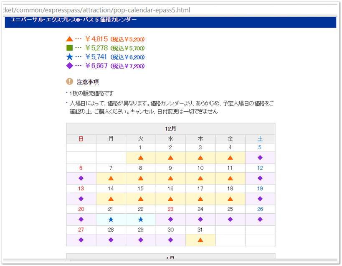342x266 pixels.
Task: Click the purple diamond under December 30
Action: click(170, 240)
